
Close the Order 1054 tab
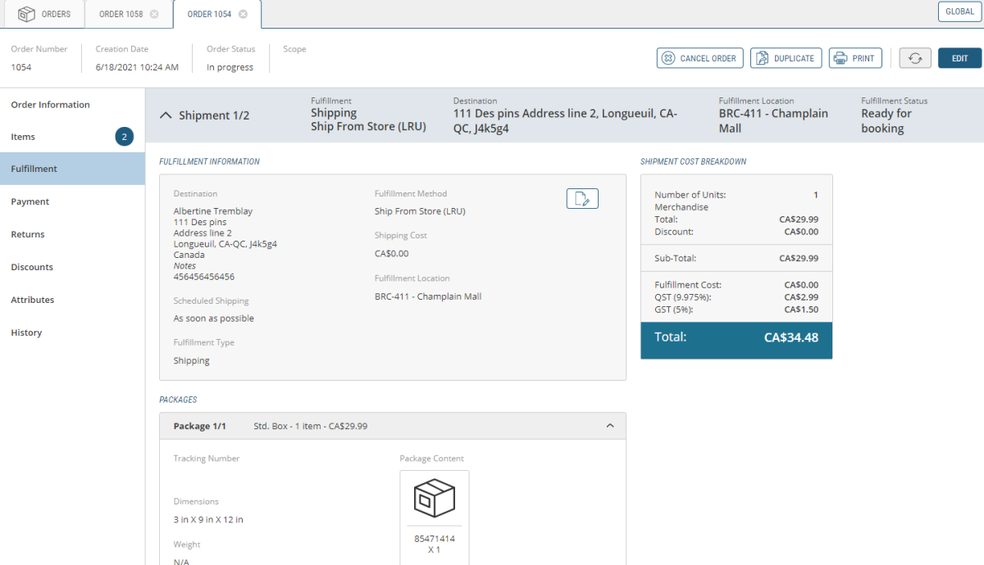click(x=243, y=14)
